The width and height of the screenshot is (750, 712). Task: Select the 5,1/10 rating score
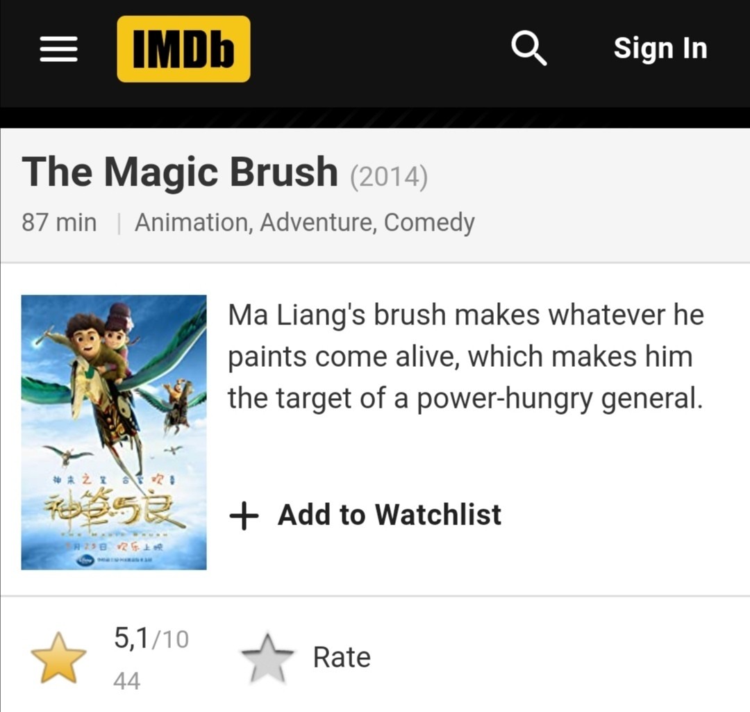point(151,639)
